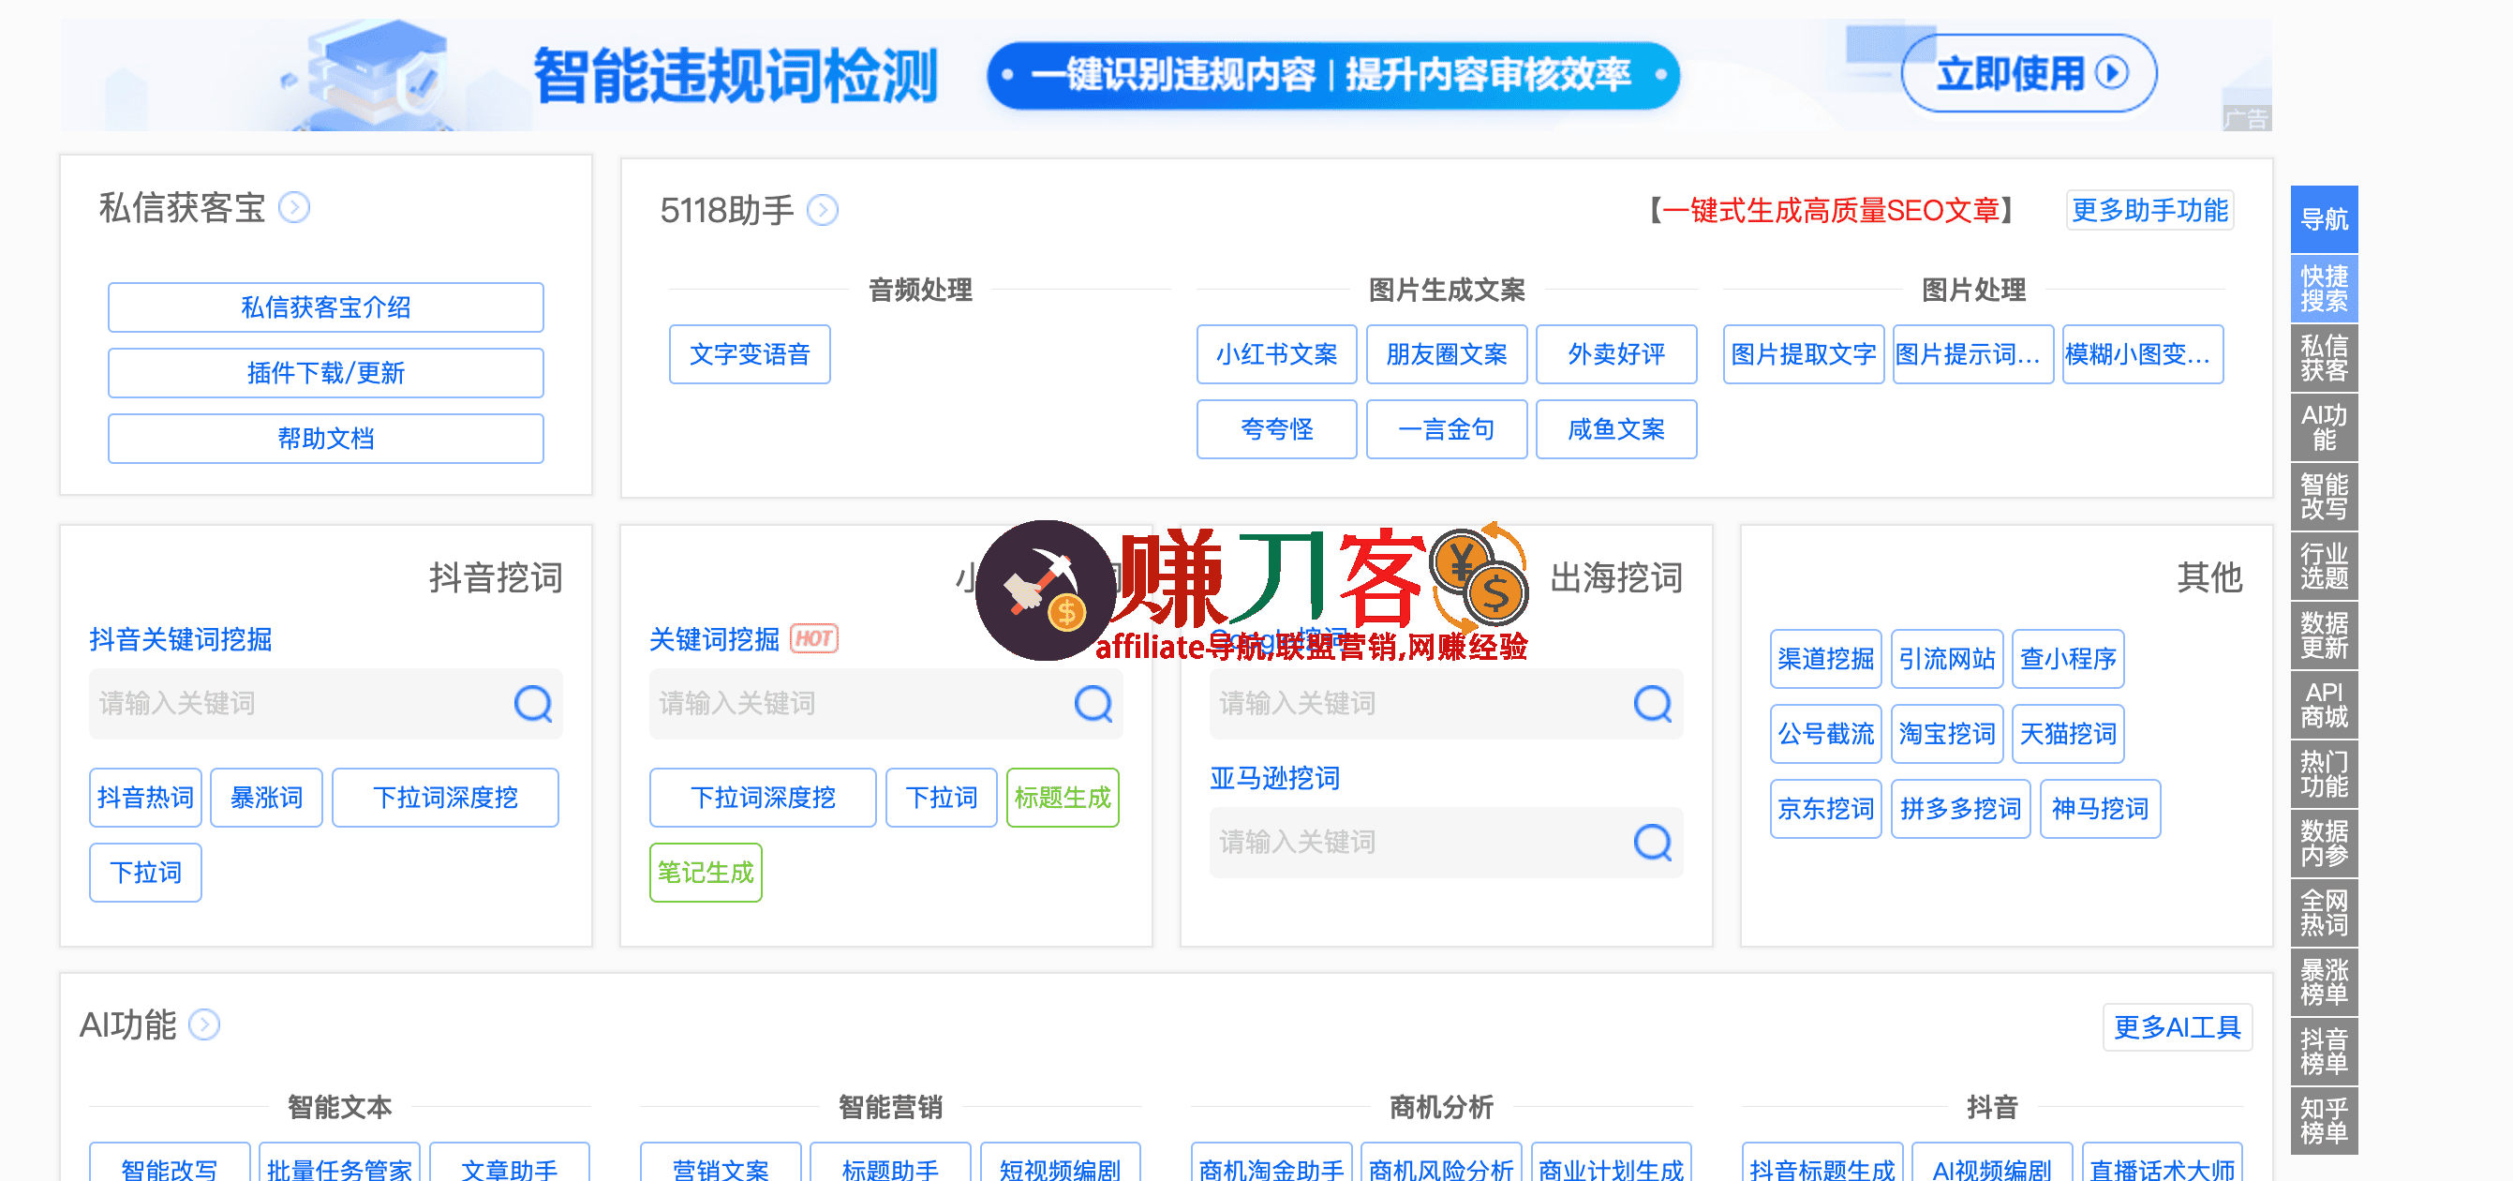Click search icon in 关键词挖掘 input field
This screenshot has width=2513, height=1181.
coord(1093,703)
